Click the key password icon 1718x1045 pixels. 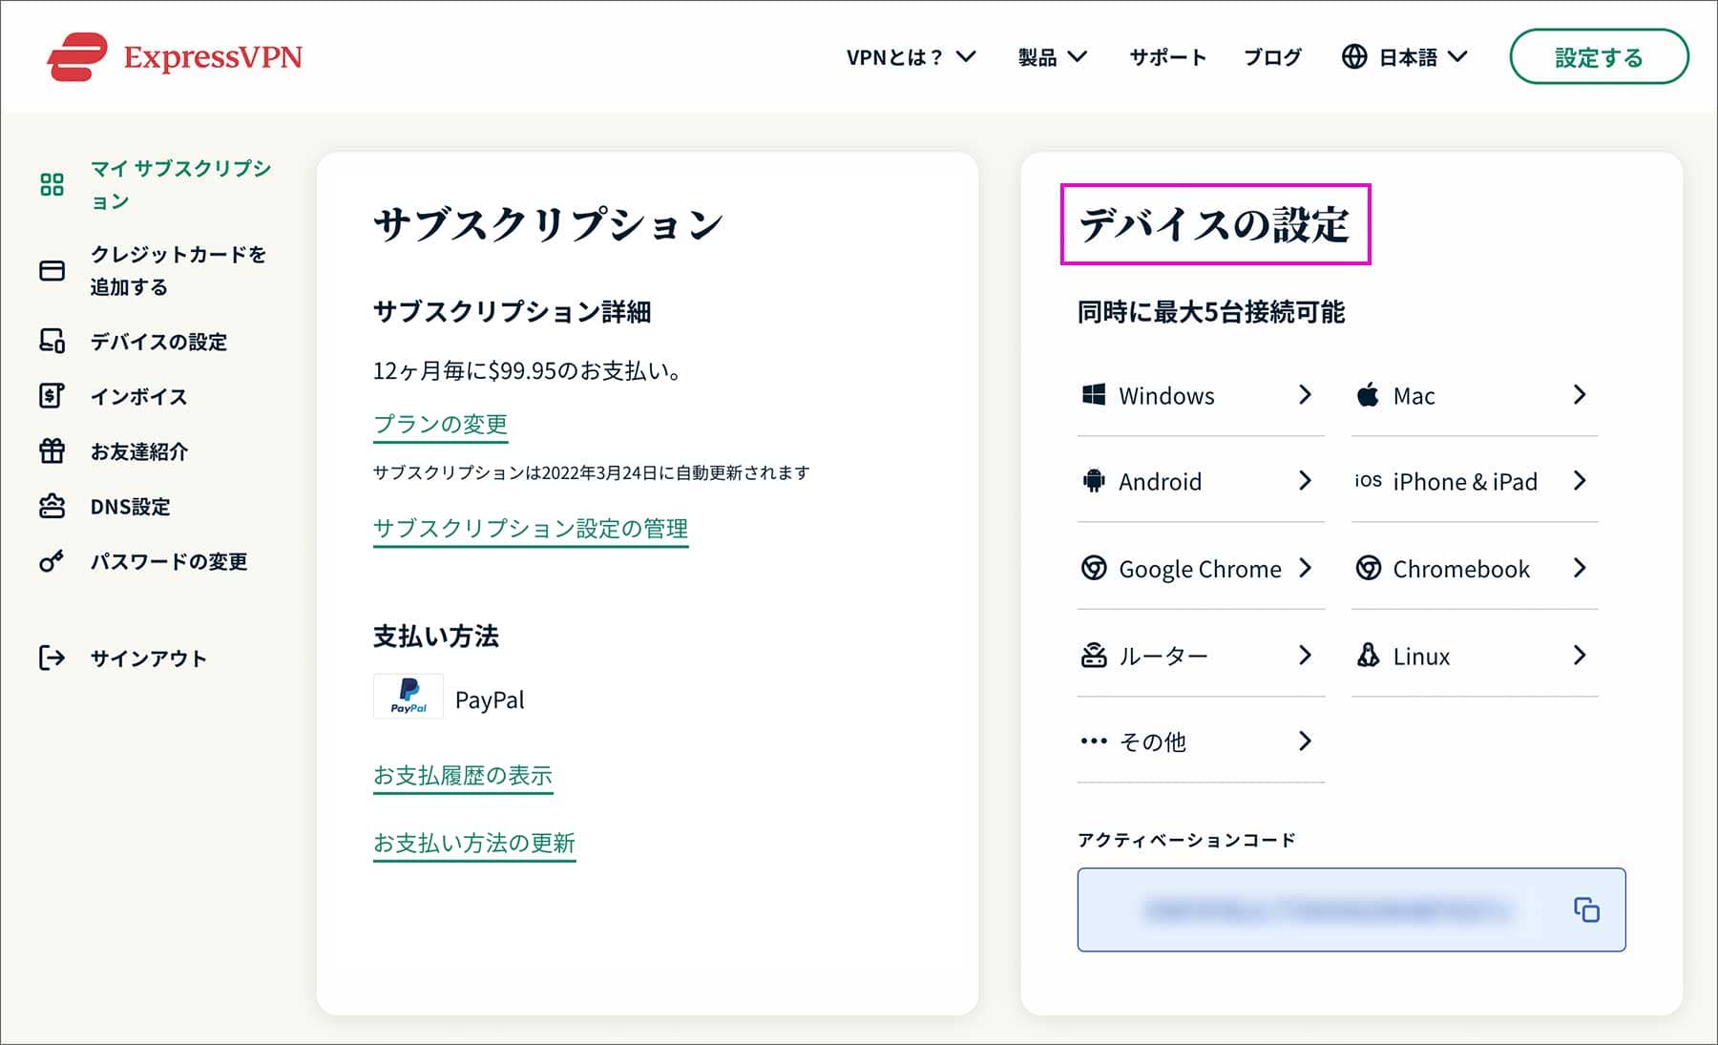pos(52,561)
